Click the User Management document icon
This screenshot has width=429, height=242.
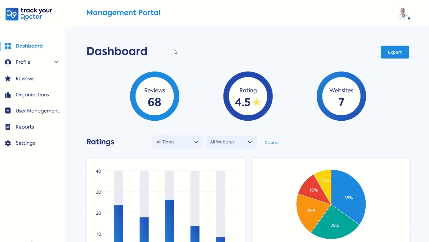click(8, 111)
